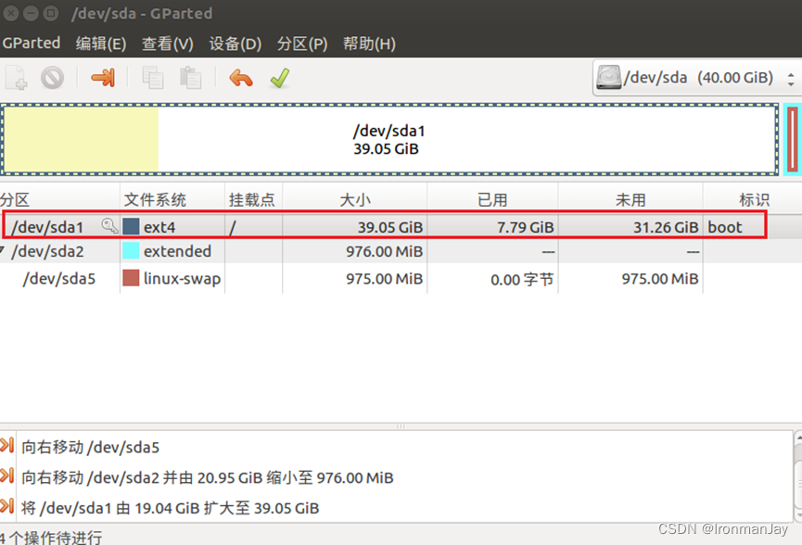Select pending operation 向右移动 /dev/sda5
Viewport: 802px width, 545px height.
(91, 448)
